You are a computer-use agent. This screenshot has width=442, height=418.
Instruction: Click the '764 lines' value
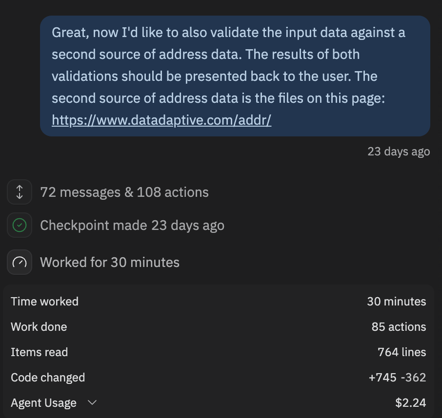[402, 352]
